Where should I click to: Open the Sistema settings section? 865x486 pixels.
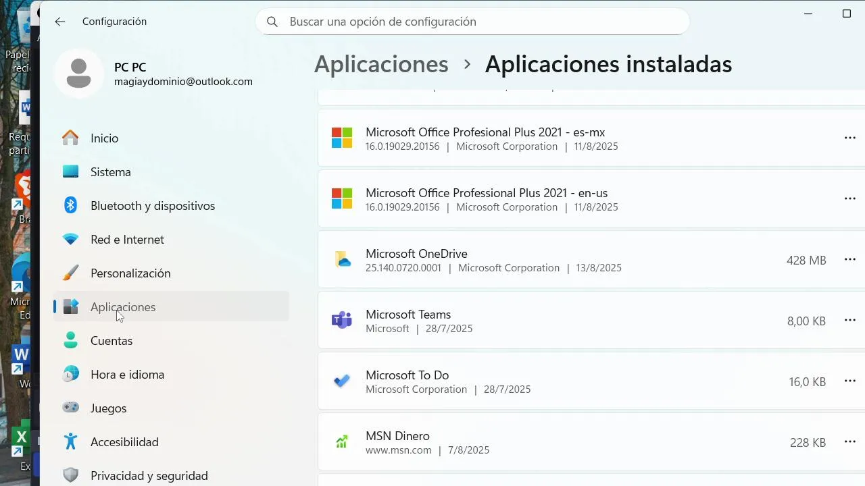click(171, 171)
